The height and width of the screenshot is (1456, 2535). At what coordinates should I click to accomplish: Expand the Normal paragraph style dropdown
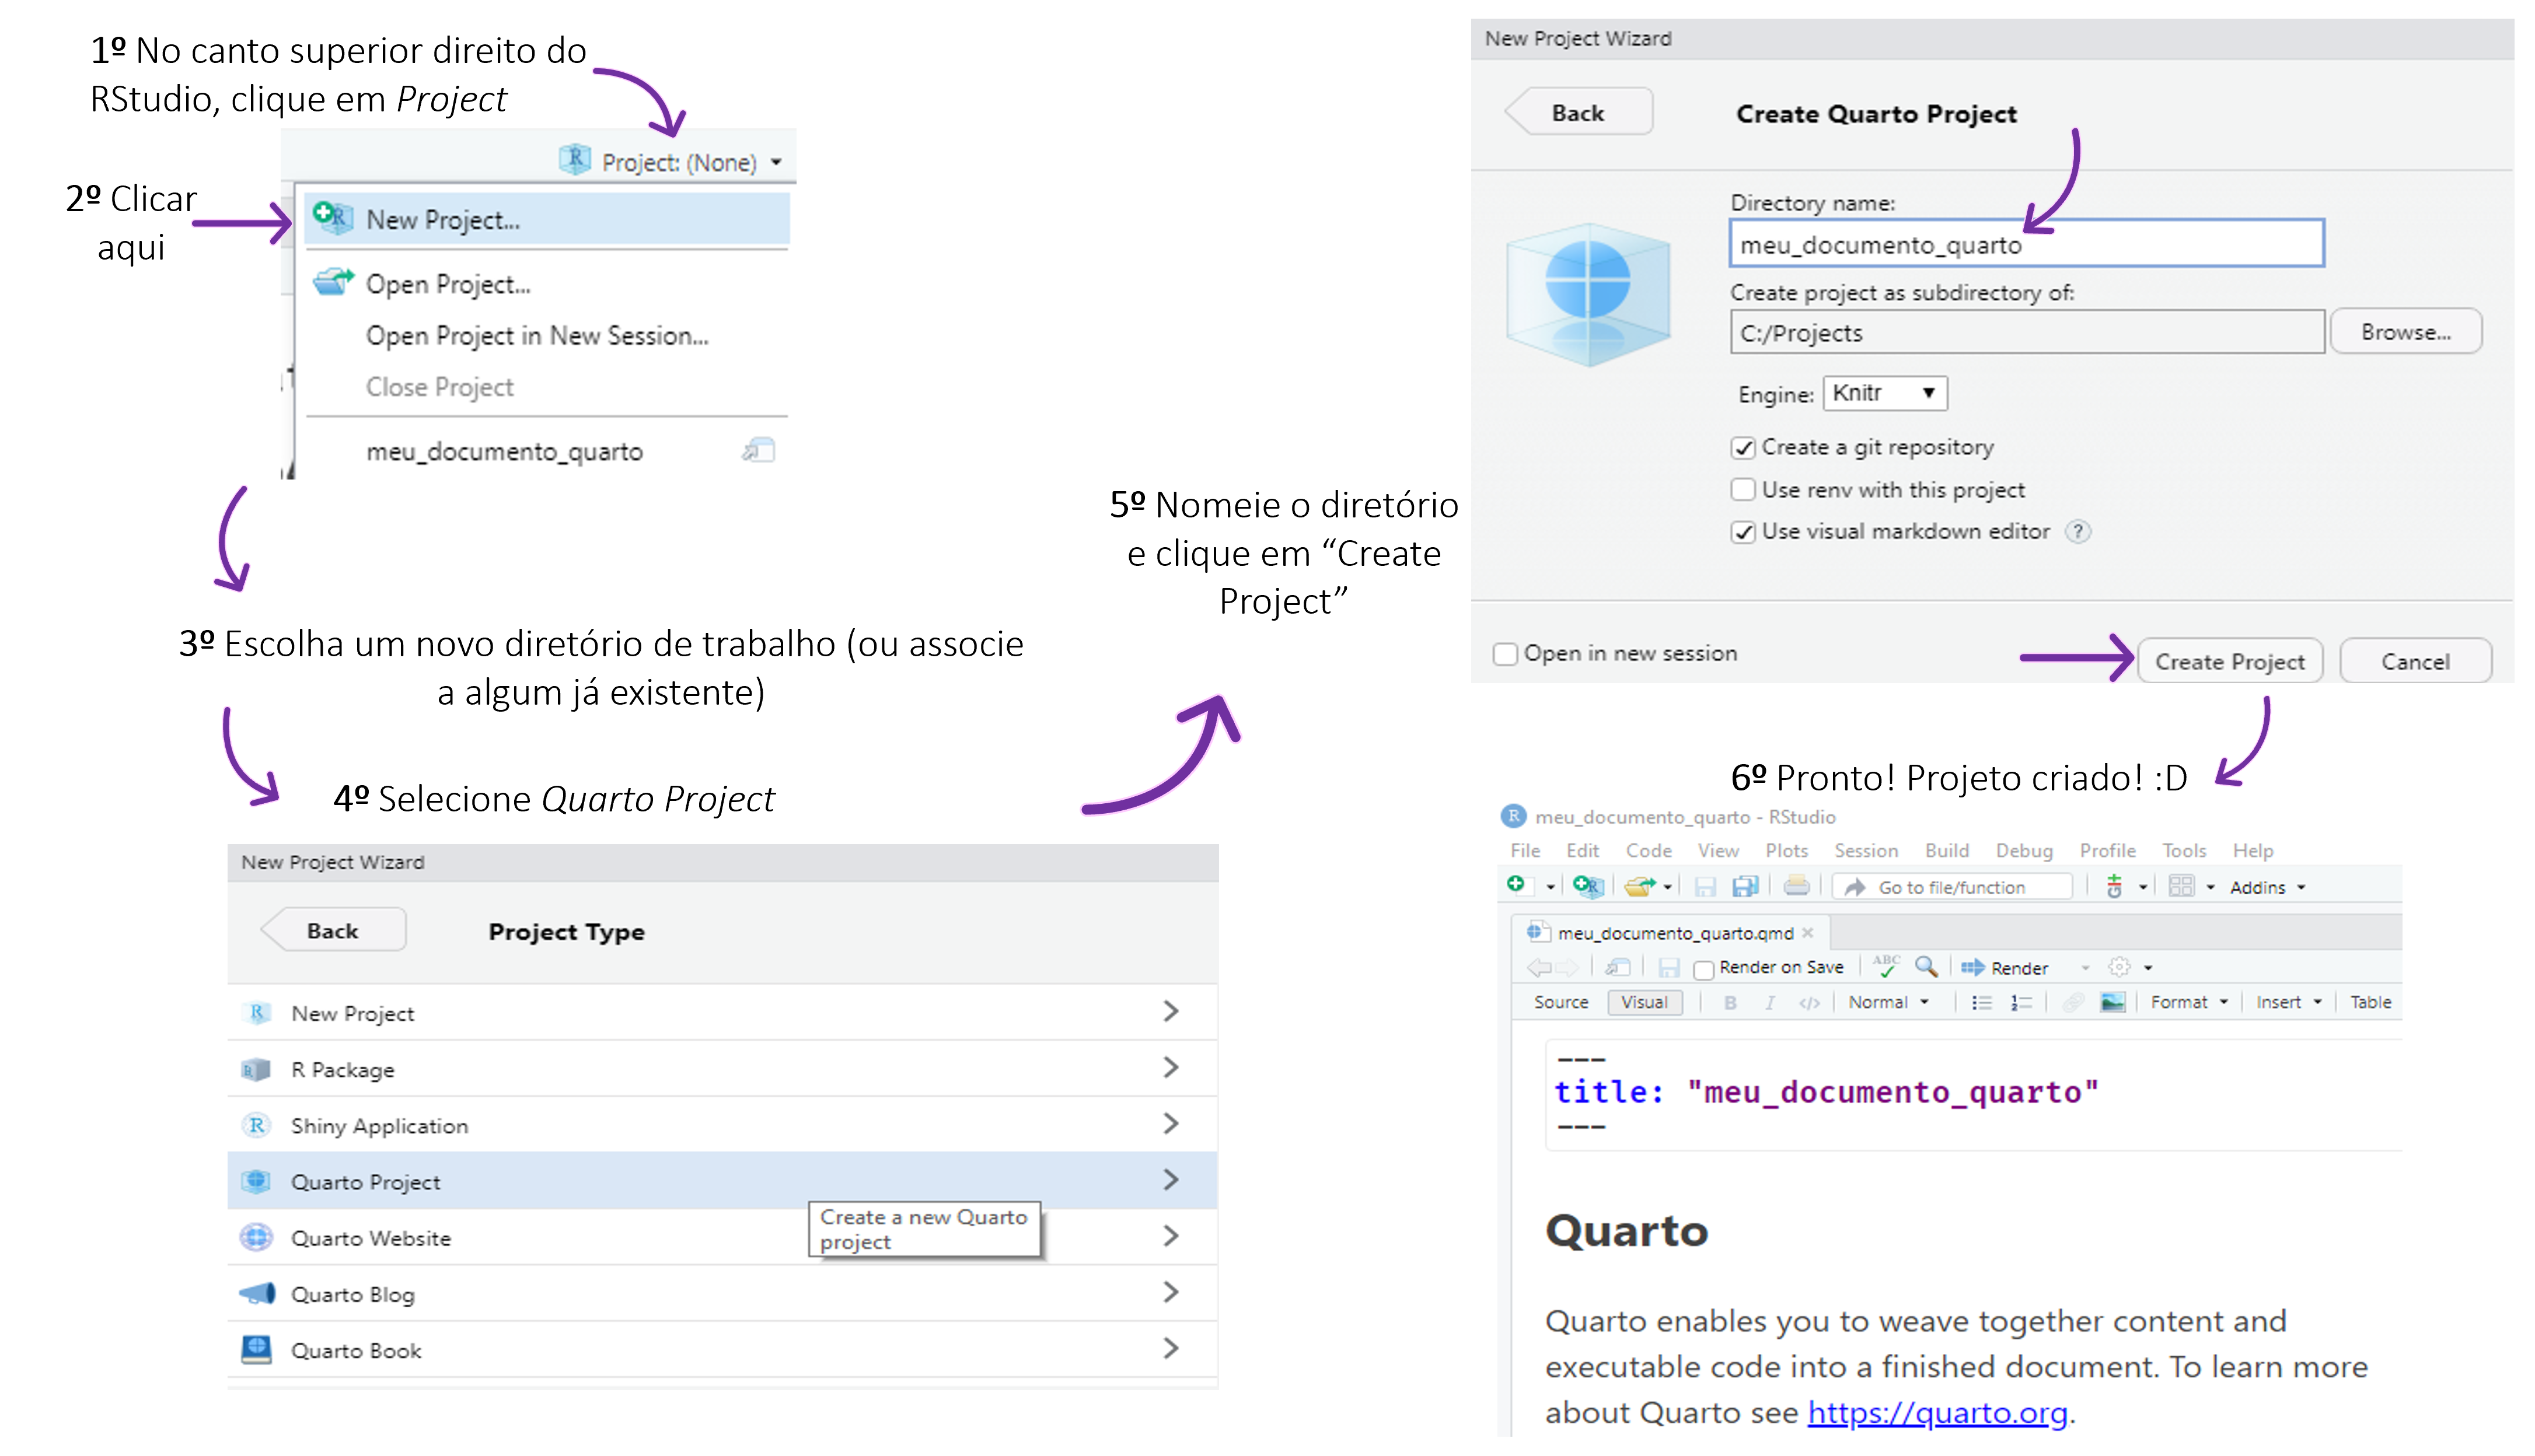1889,1002
